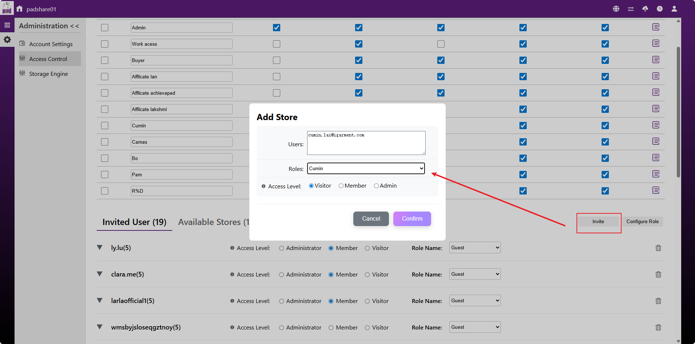Expand the clara.me user row
Screen dimensions: 695x344
point(100,274)
